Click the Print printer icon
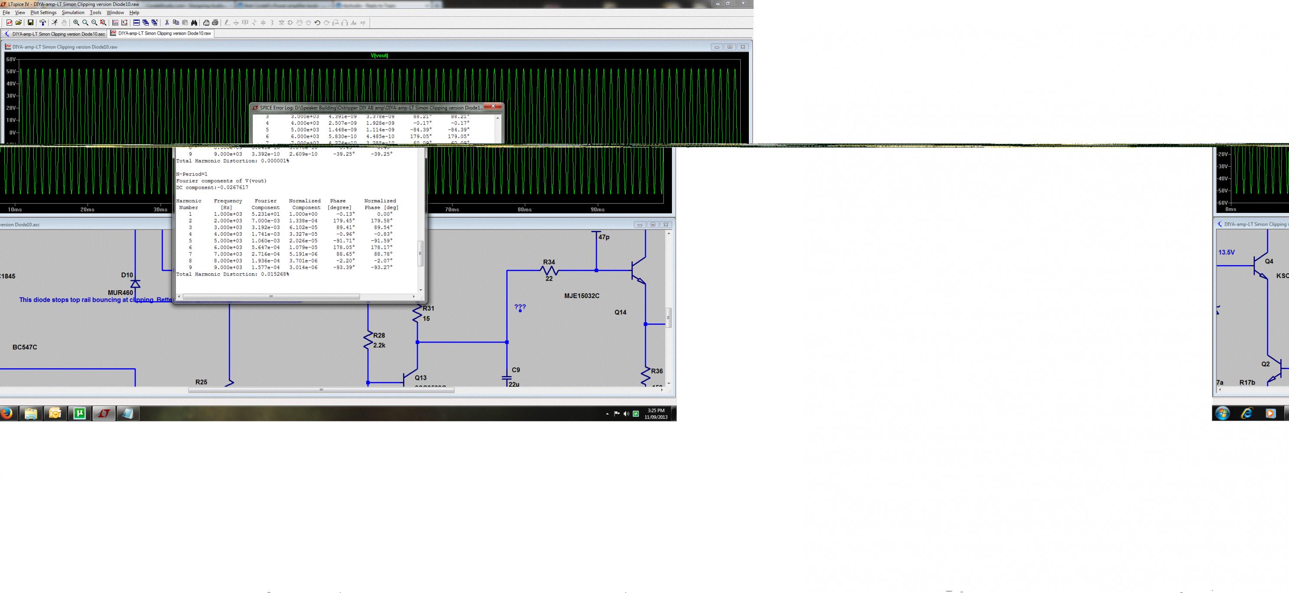The width and height of the screenshot is (1289, 593). [x=215, y=23]
